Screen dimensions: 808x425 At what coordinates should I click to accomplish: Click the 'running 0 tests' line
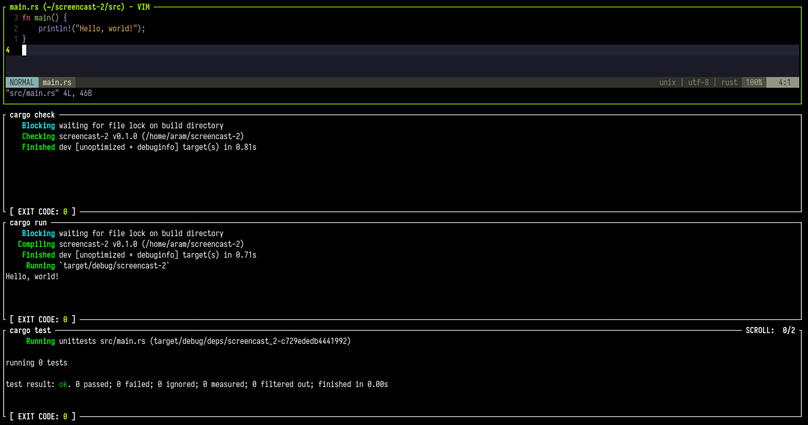(x=36, y=363)
